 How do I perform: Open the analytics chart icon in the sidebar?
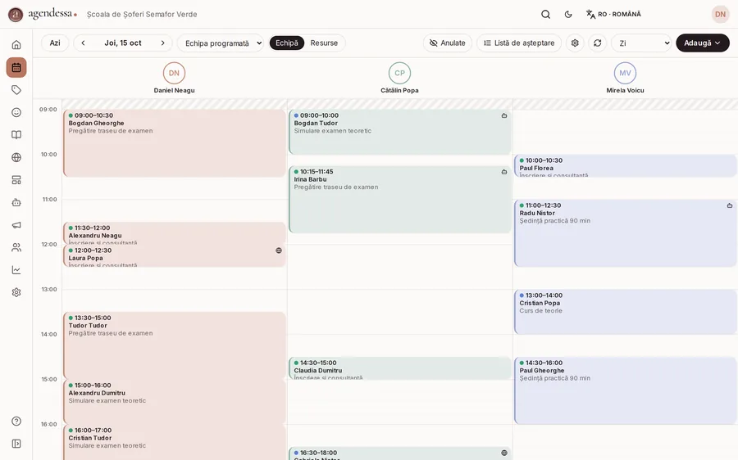click(x=16, y=270)
